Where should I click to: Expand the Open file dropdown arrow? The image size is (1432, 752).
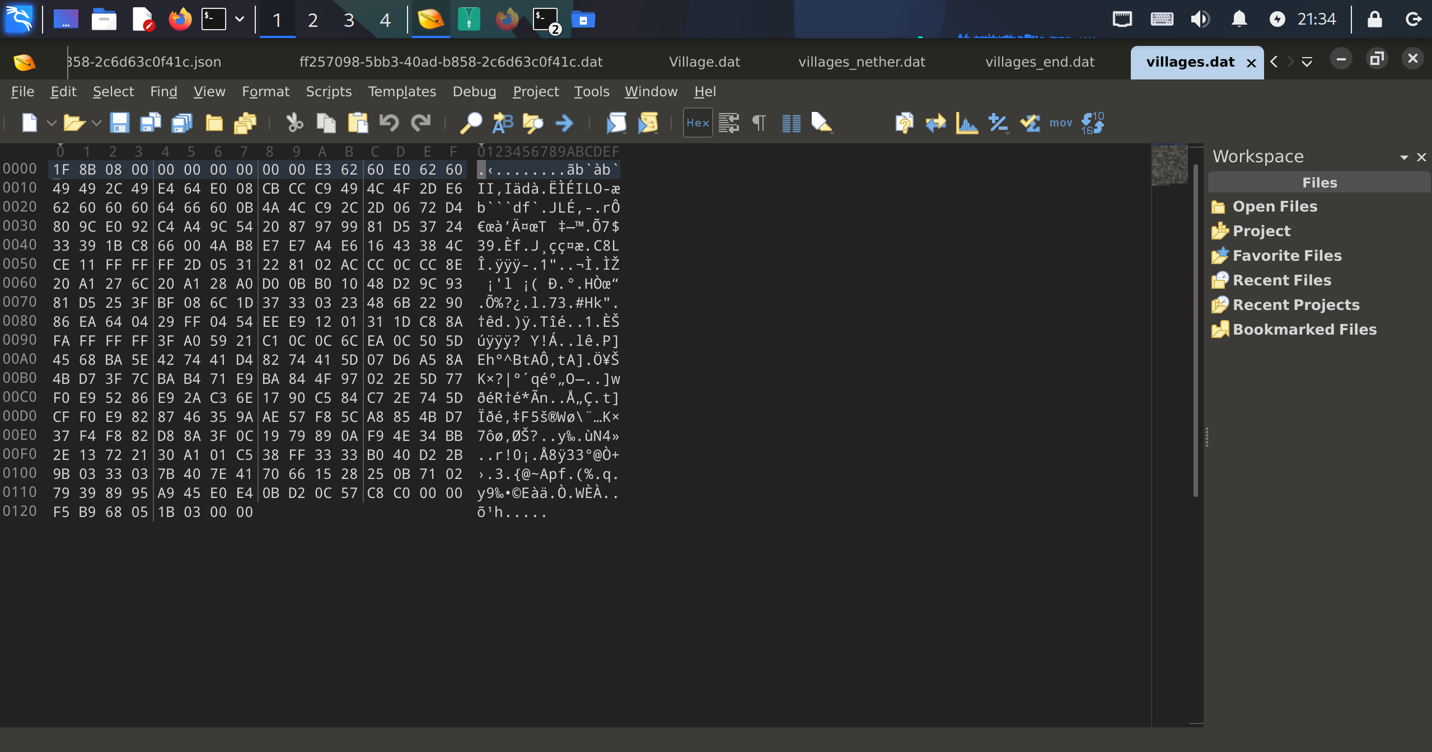point(96,123)
